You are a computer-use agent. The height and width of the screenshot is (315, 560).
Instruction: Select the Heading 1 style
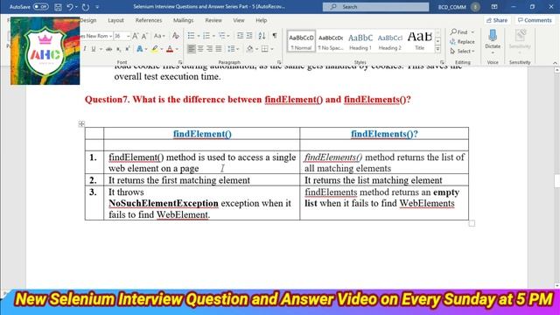(360, 41)
